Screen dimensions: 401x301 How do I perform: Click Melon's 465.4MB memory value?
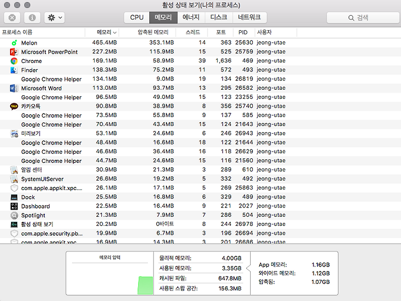click(105, 42)
